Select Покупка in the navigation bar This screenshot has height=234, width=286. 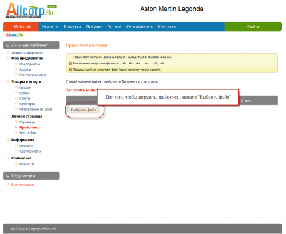[x=94, y=26]
